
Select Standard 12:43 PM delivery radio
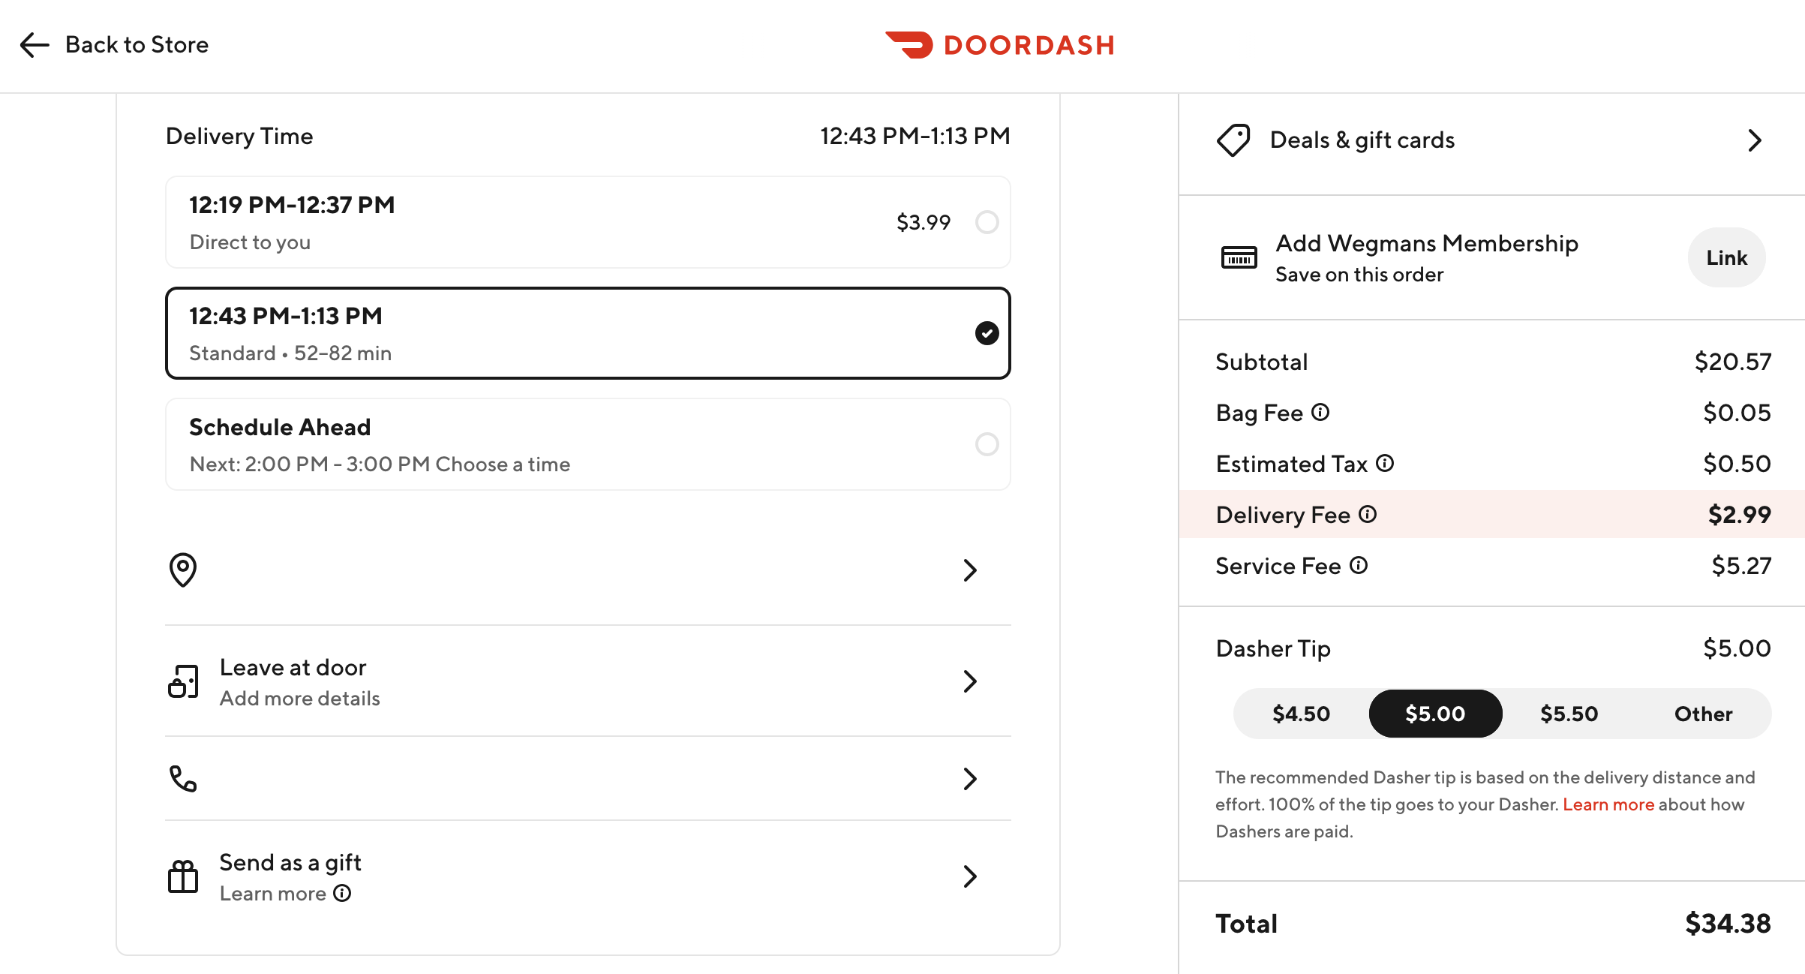[x=987, y=333]
